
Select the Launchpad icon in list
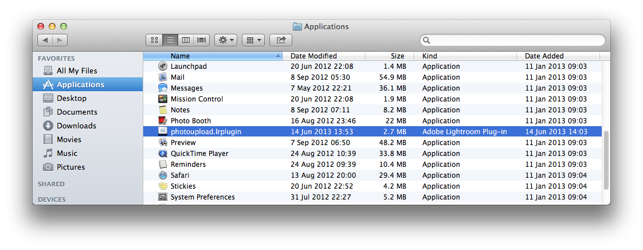pyautogui.click(x=163, y=67)
